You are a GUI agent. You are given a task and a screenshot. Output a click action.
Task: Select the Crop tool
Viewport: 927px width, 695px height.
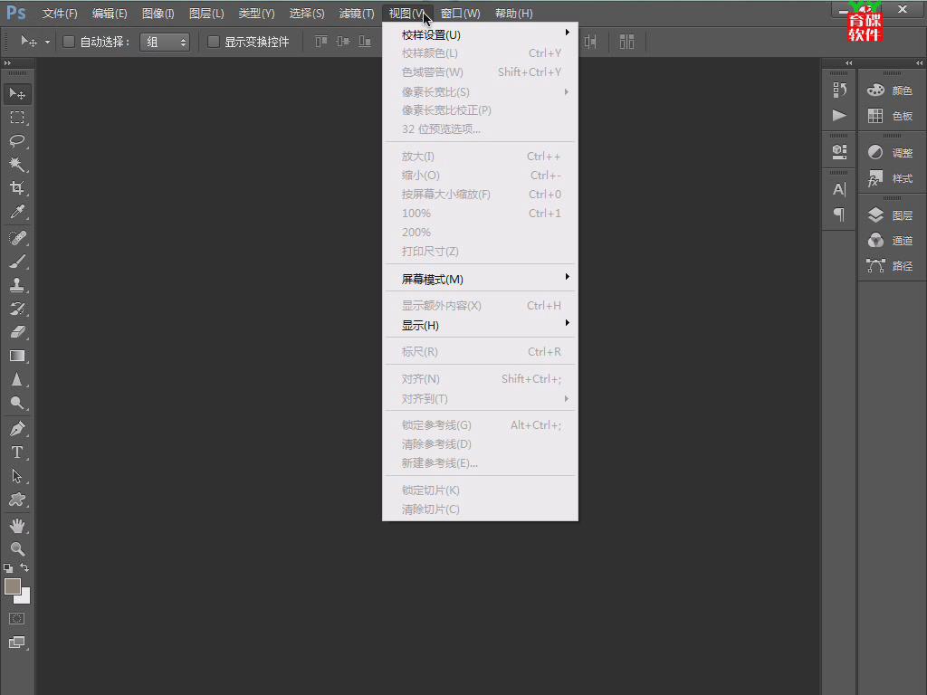pos(17,188)
